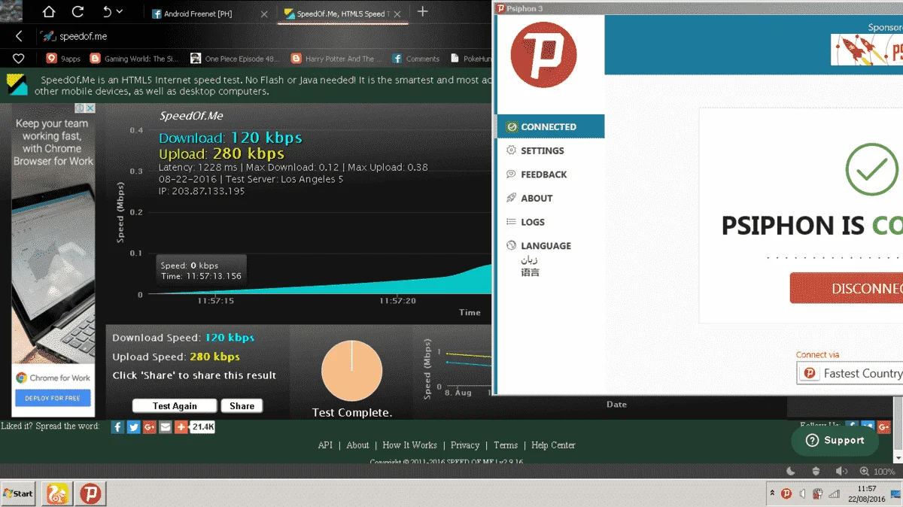Open Gaming World bookmark
Image resolution: width=903 pixels, height=507 pixels.
coord(132,59)
